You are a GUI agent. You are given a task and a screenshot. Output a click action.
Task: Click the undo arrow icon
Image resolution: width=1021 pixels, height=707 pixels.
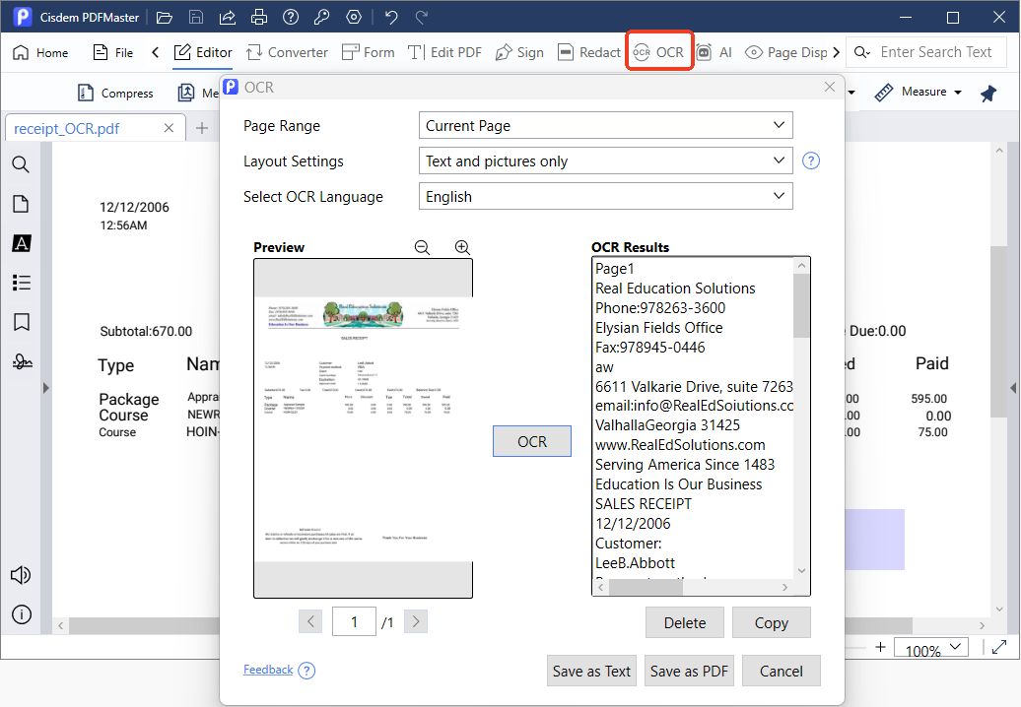click(390, 17)
